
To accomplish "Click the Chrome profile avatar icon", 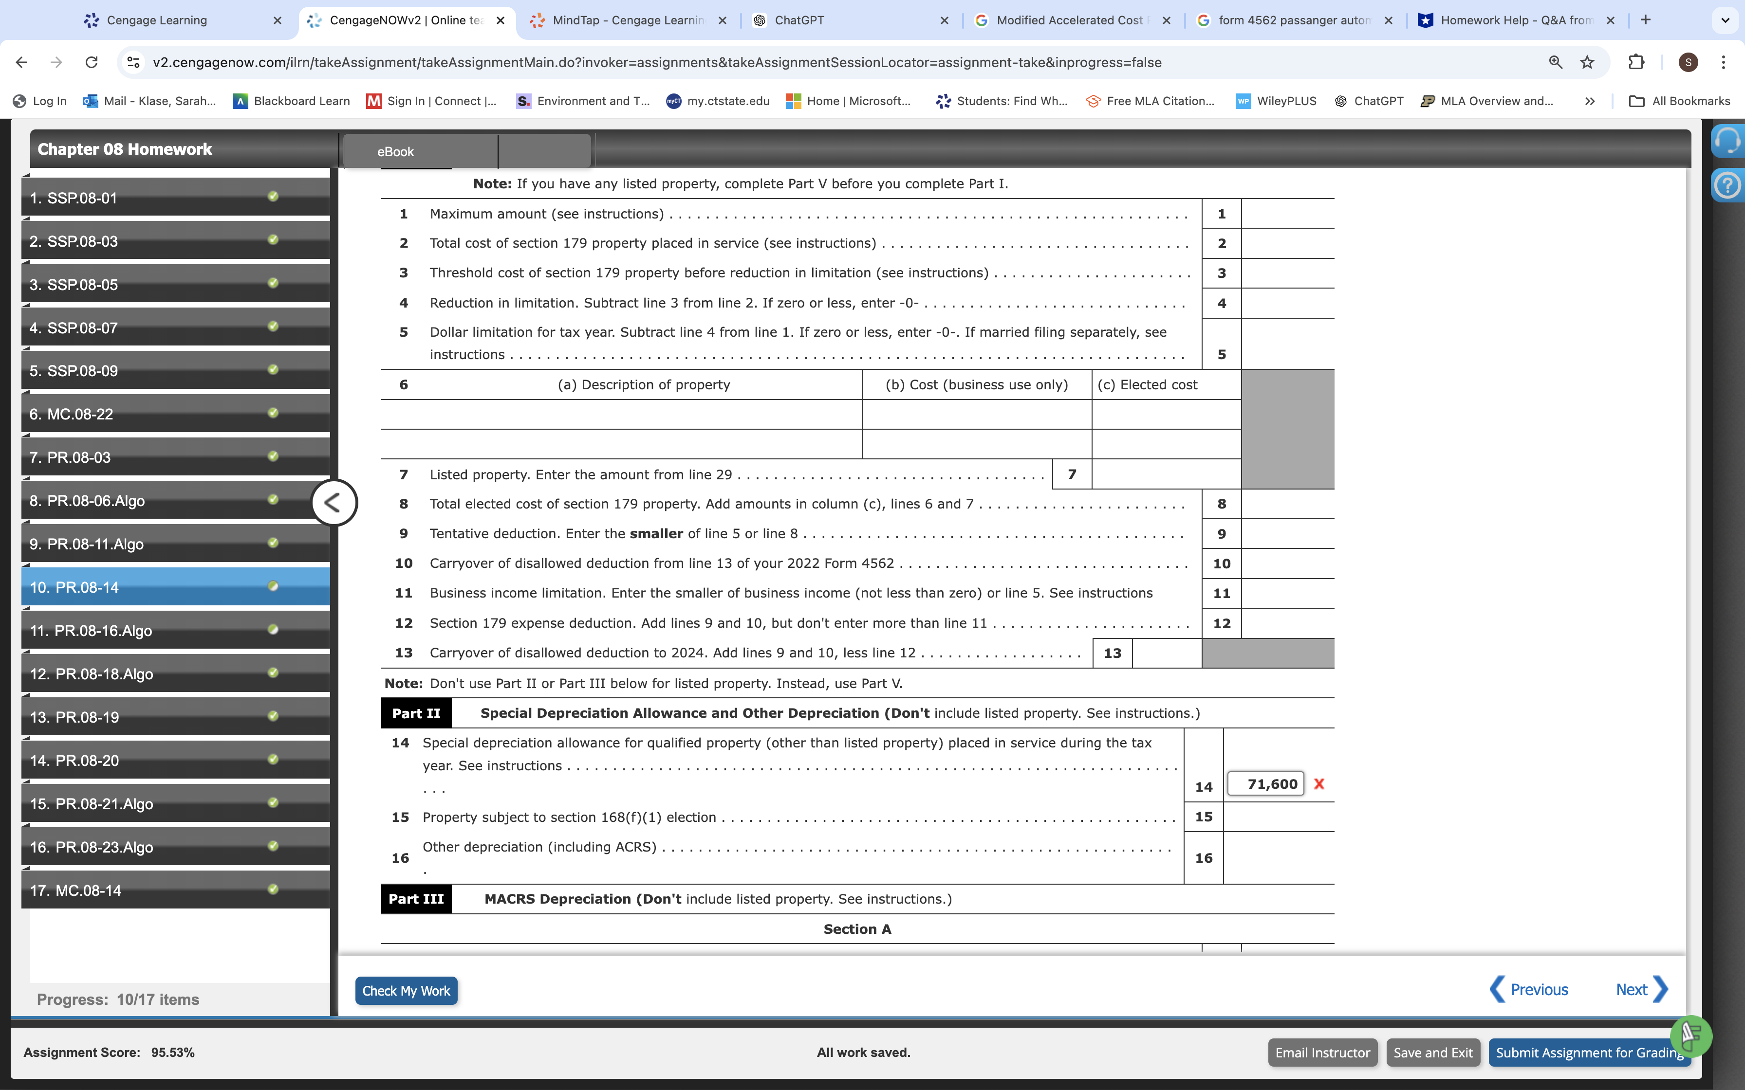I will [1688, 63].
